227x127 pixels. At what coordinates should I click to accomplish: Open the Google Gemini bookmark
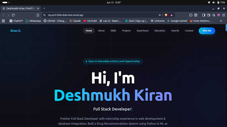(x=177, y=21)
